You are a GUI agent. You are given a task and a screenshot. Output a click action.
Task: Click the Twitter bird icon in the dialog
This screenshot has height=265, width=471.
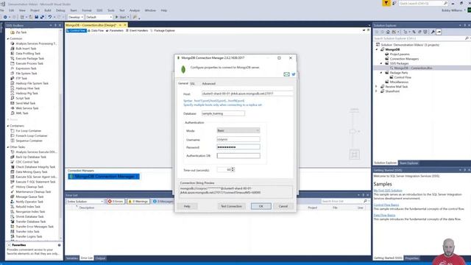click(294, 74)
